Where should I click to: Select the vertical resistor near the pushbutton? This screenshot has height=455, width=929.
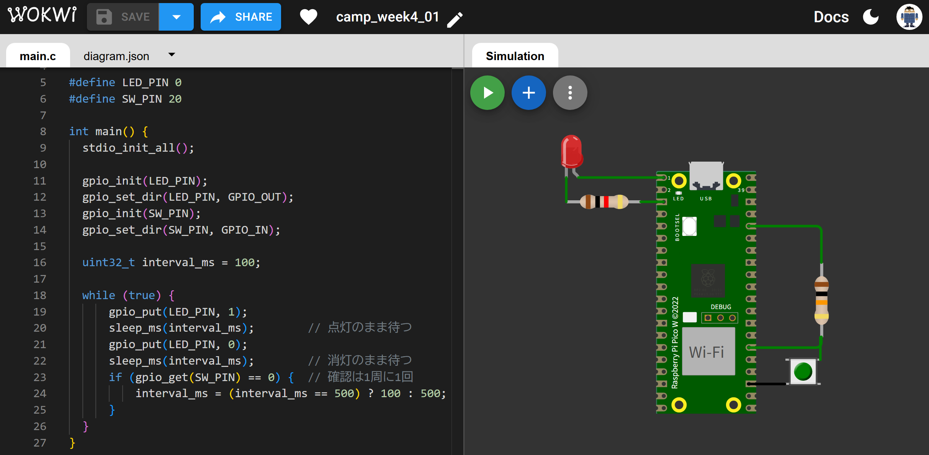tap(821, 301)
